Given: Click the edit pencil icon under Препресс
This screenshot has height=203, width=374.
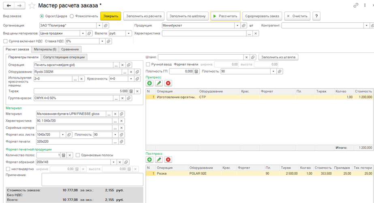Looking at the screenshot, I should coord(159,83).
